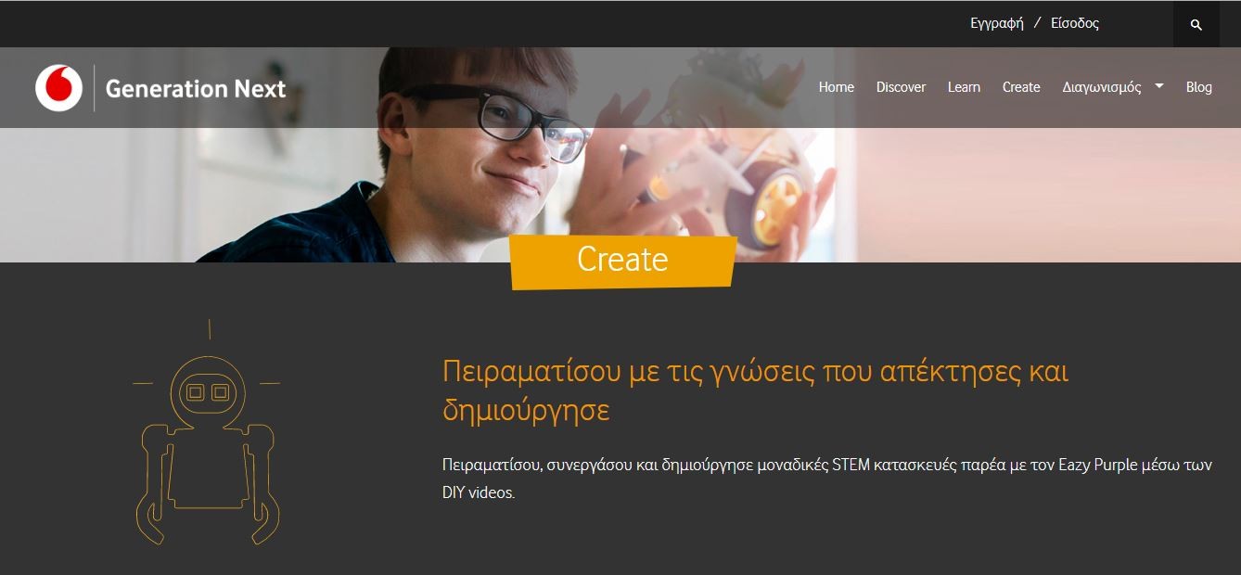Click the search magnifier icon
Screen dimensions: 1241x575
pos(1196,25)
